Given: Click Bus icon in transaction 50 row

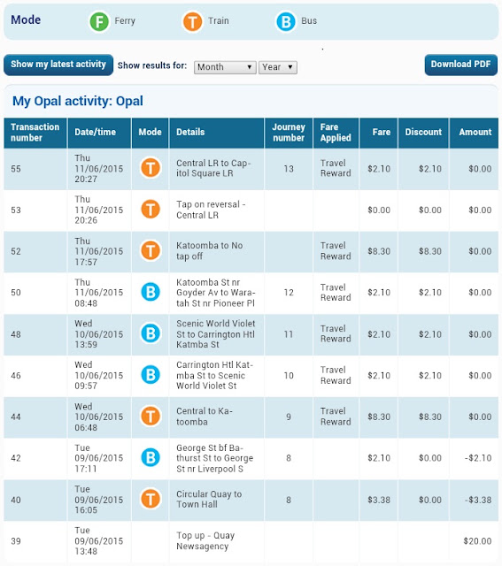Looking at the screenshot, I should point(151,292).
